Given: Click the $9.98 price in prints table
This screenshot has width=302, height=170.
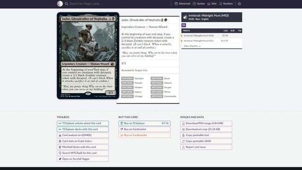Looking at the screenshot, I should click(x=225, y=36).
